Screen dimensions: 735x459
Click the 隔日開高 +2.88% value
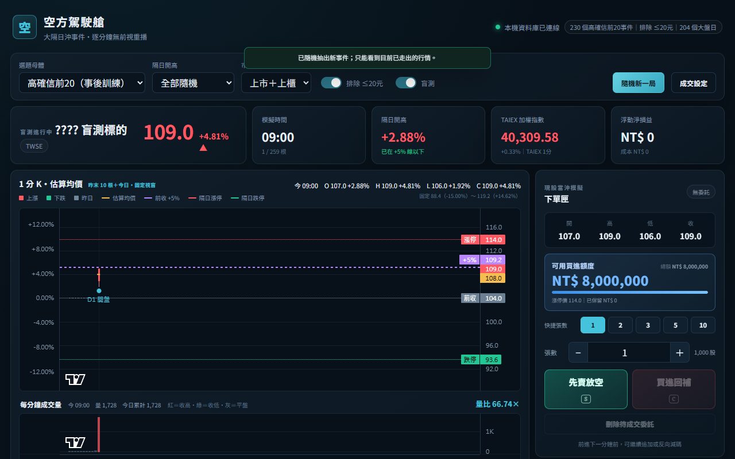pyautogui.click(x=403, y=137)
